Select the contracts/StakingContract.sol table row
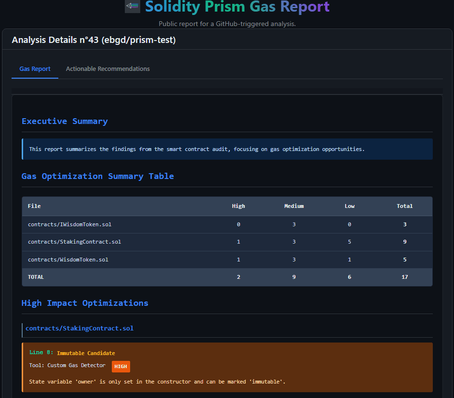454x398 pixels. click(x=227, y=242)
